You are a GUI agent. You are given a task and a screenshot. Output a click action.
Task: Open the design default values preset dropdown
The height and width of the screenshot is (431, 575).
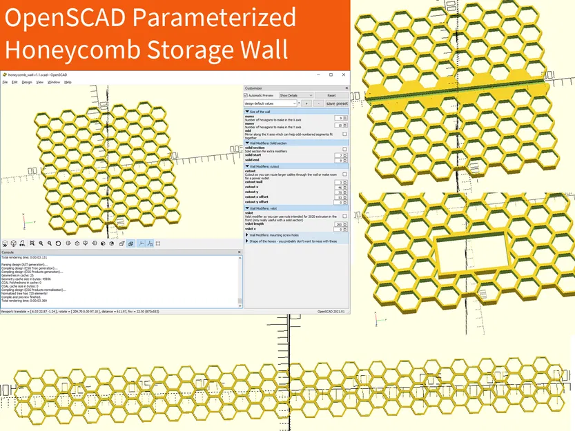(x=270, y=103)
